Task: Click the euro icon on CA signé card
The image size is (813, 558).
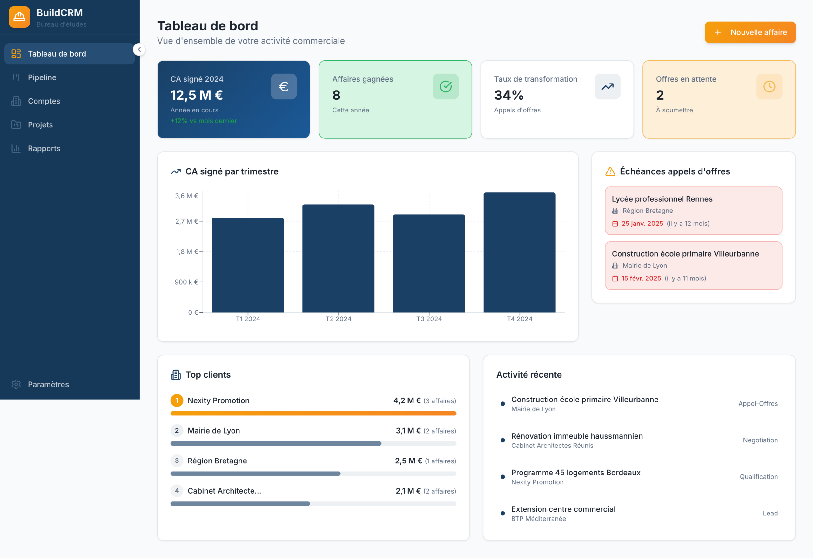Action: (283, 86)
